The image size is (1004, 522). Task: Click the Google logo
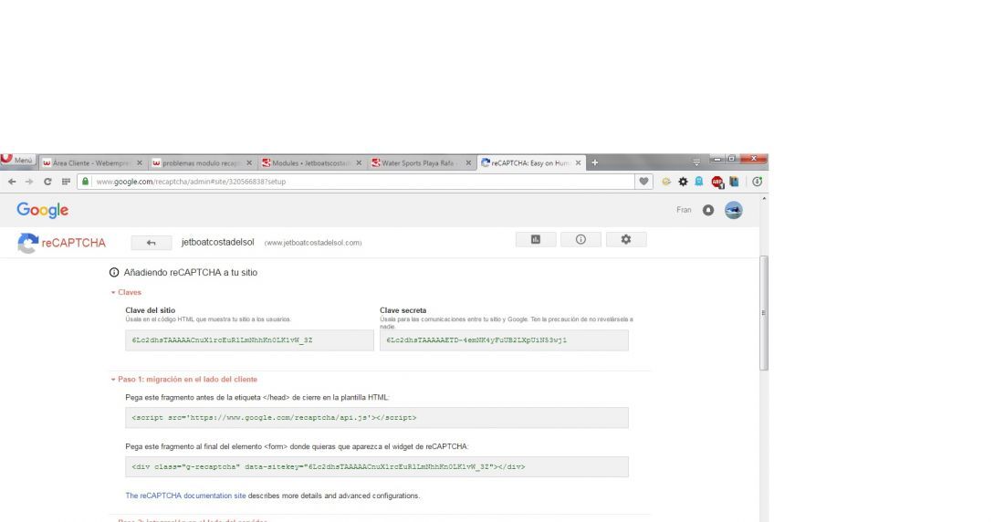(42, 210)
